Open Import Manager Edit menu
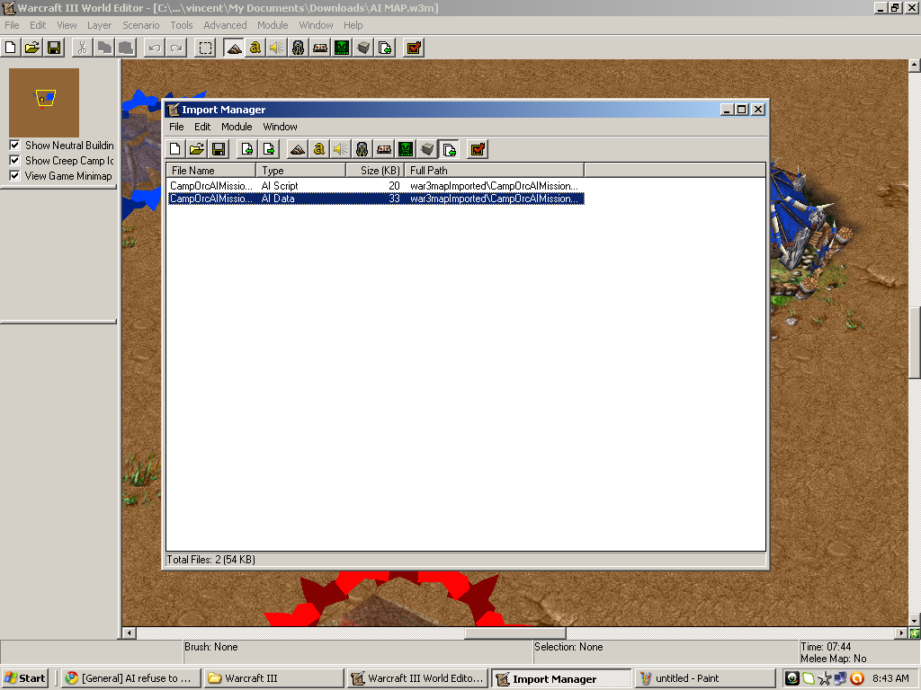Image resolution: width=921 pixels, height=690 pixels. click(x=202, y=127)
